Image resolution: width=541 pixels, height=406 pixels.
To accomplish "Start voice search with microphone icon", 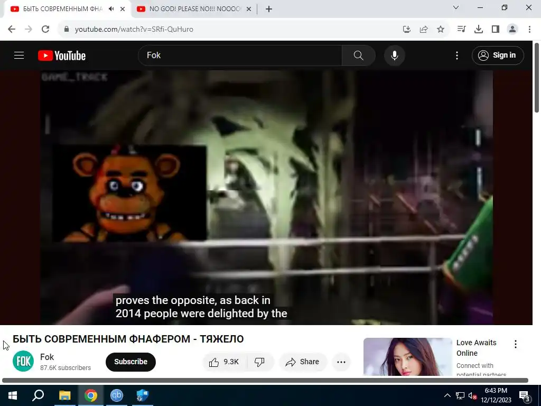I will coord(394,55).
